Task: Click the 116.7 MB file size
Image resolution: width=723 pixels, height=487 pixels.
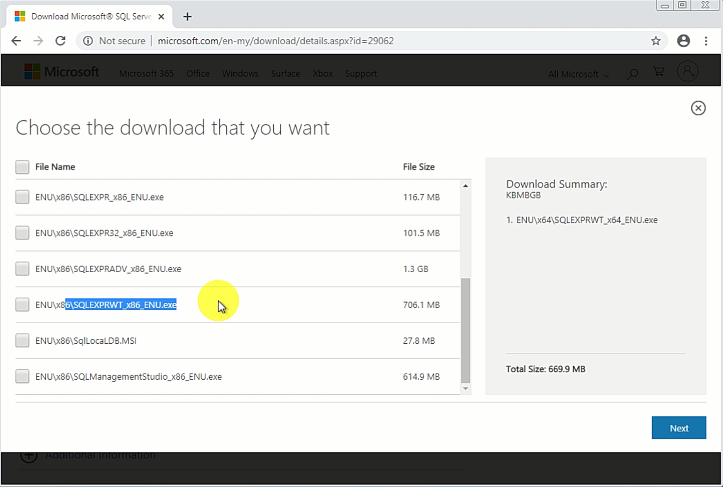Action: click(421, 197)
